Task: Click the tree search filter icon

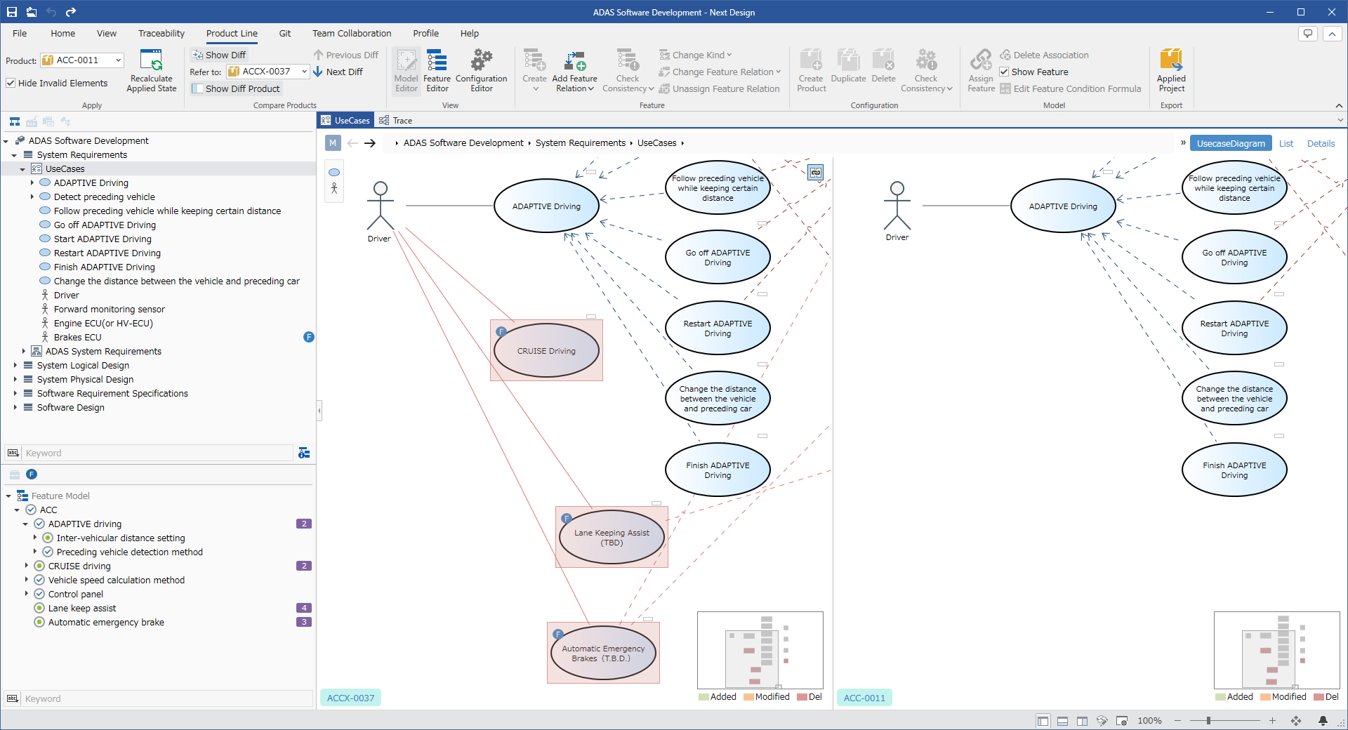Action: tap(304, 453)
